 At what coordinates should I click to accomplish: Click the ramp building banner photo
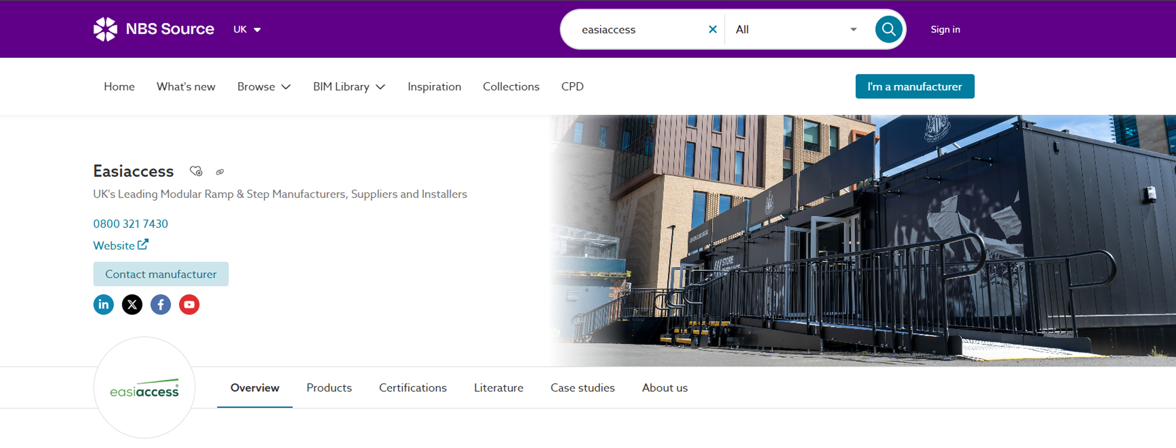coord(862,240)
